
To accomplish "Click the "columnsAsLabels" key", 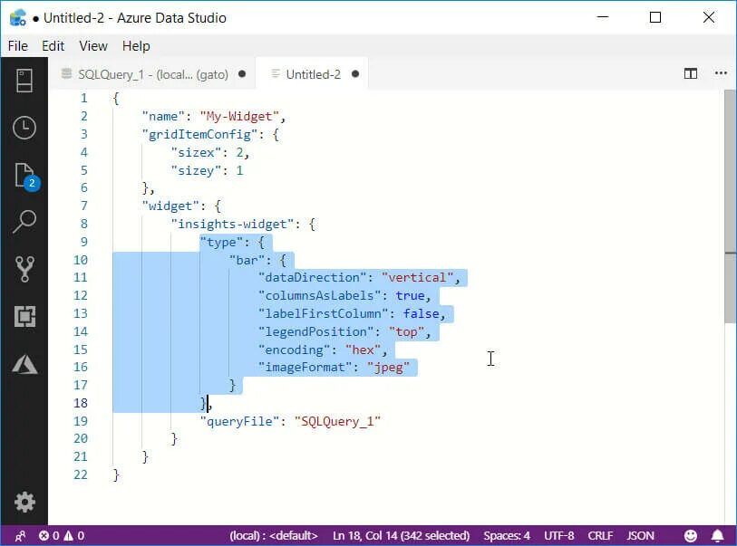I will tap(320, 295).
